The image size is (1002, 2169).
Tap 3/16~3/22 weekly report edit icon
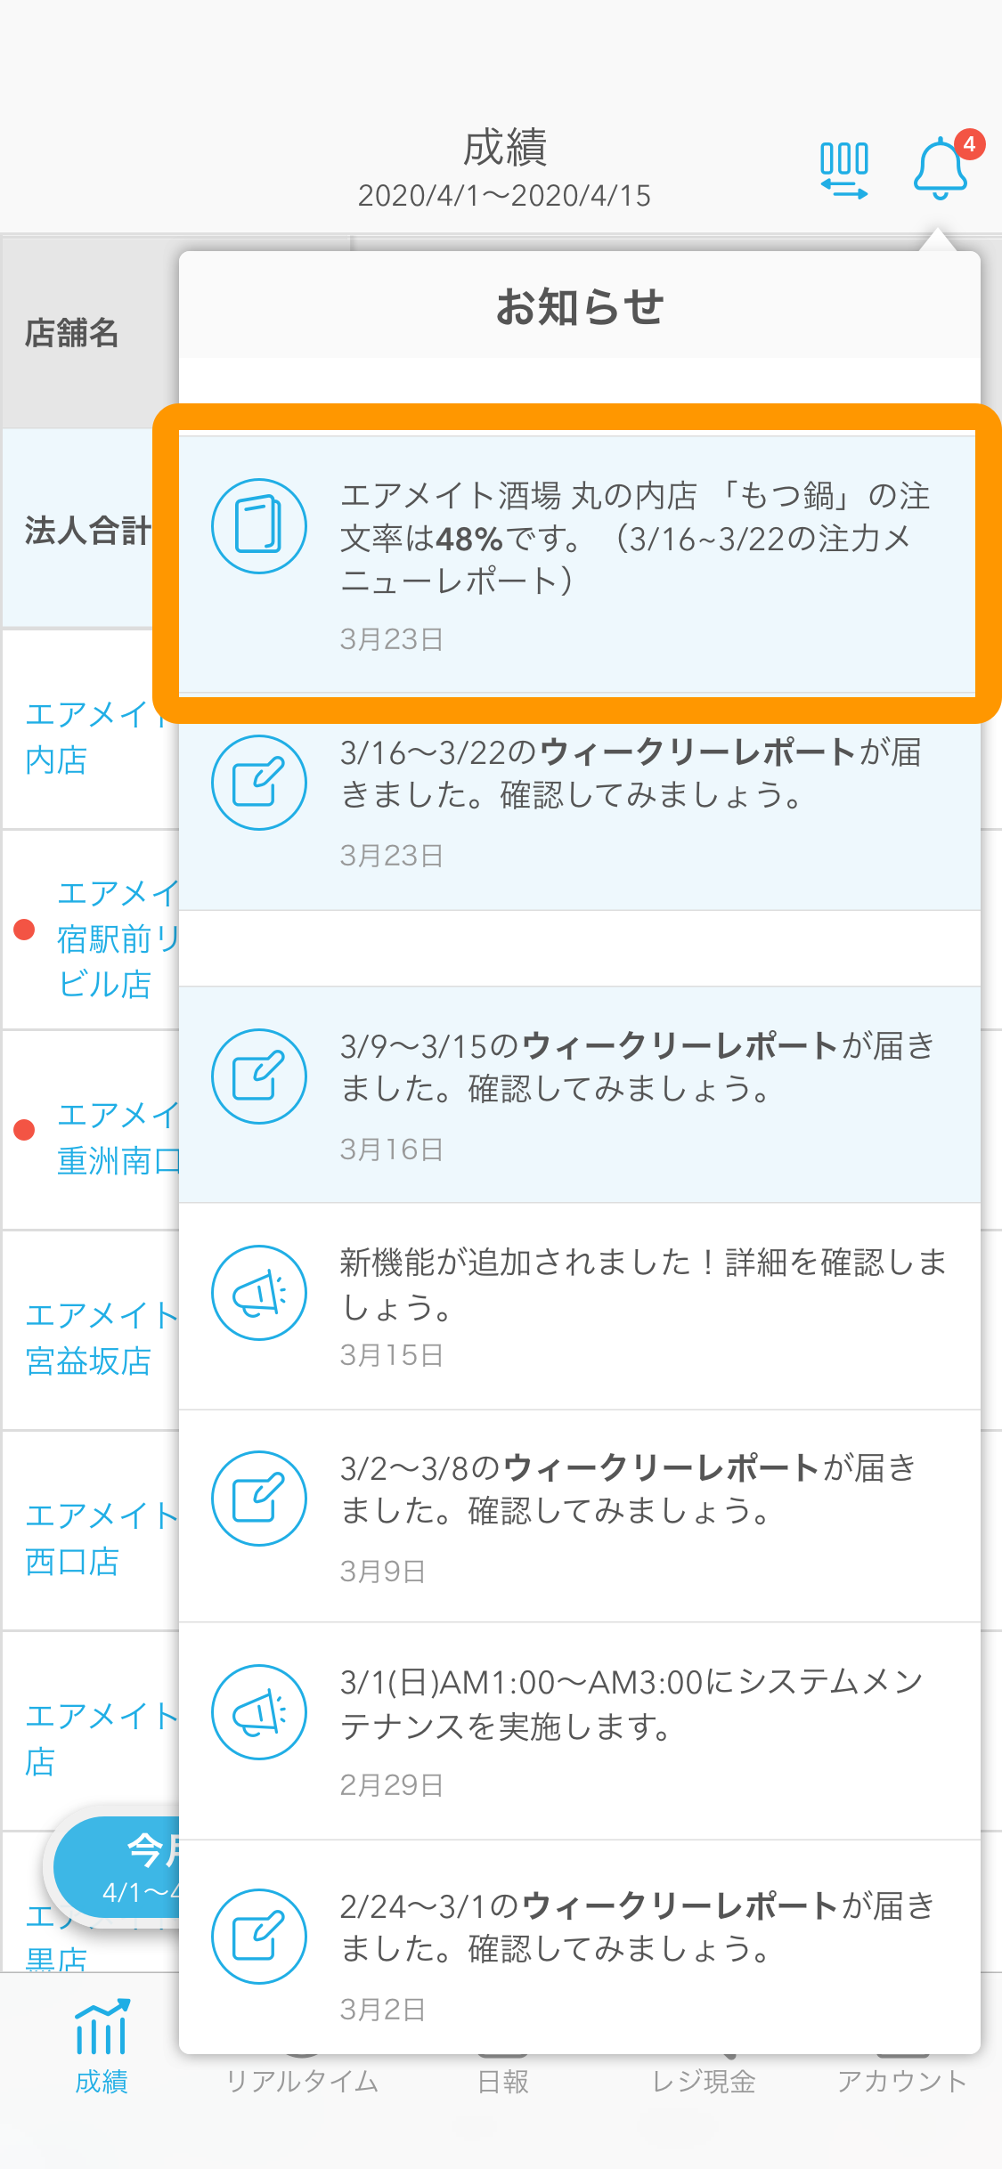click(x=259, y=783)
